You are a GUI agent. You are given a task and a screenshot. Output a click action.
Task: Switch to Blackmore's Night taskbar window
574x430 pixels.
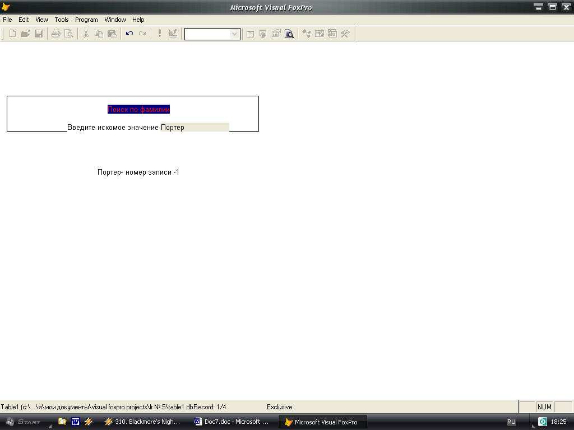[143, 422]
